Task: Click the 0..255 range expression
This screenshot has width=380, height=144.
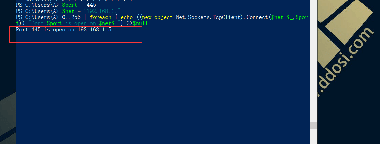Action: tap(71, 17)
